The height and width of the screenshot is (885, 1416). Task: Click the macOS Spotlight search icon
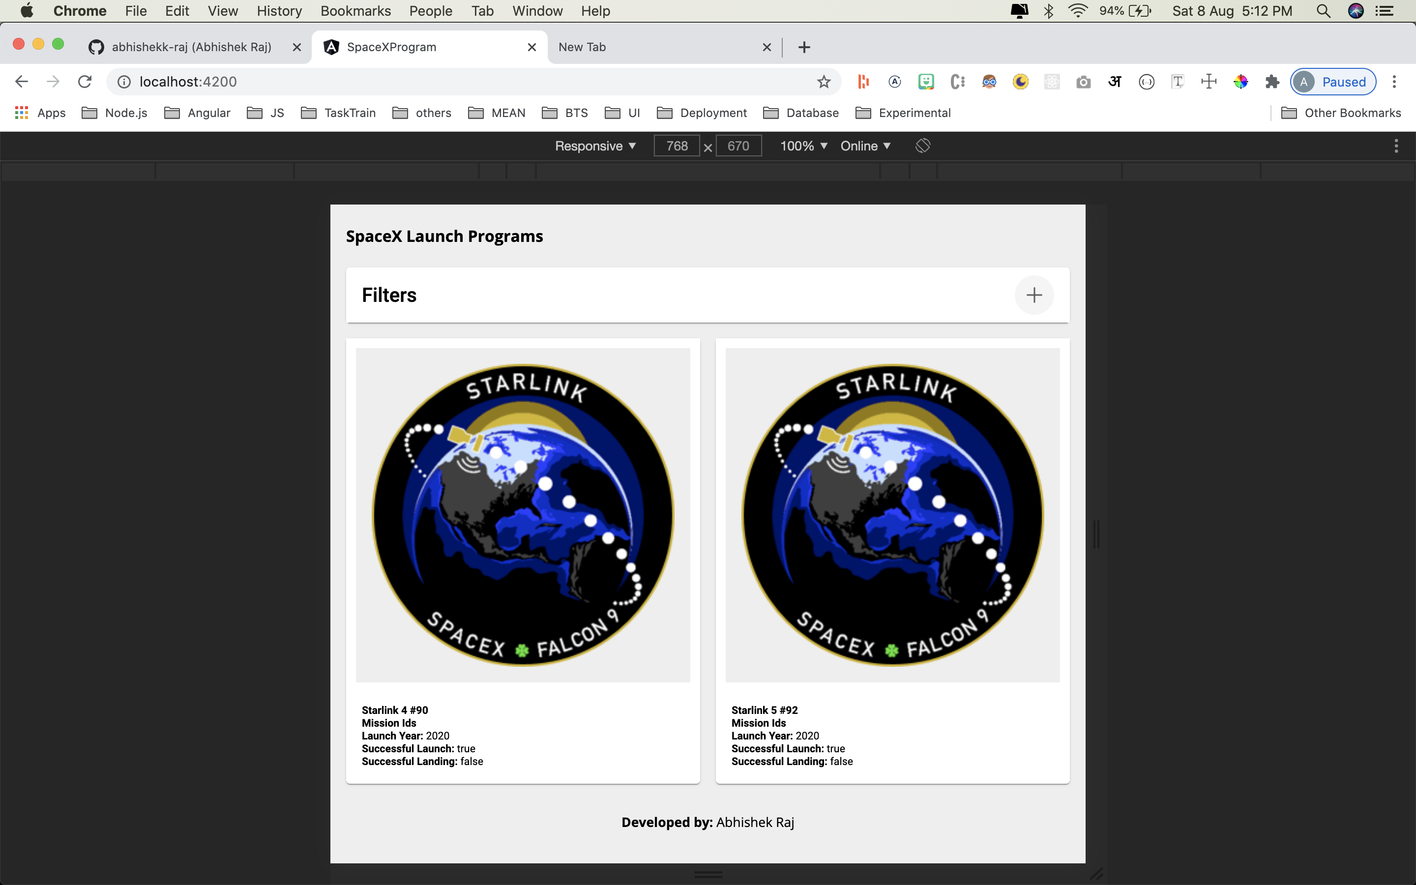[x=1323, y=10]
